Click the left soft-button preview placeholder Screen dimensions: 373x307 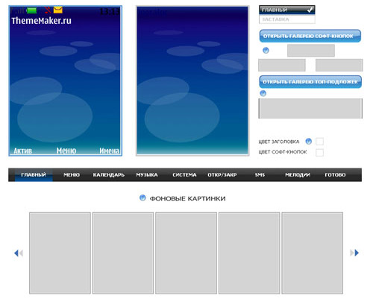tap(282, 65)
